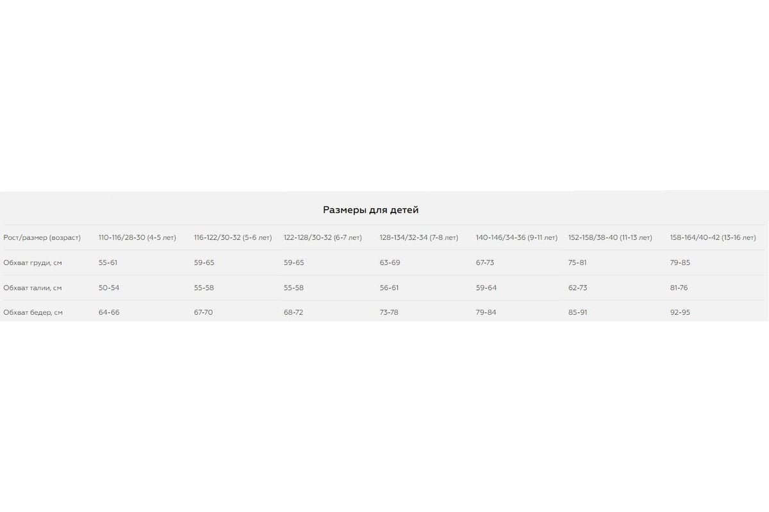The image size is (769, 512).
Task: Click hip value 73-78
Action: (389, 312)
